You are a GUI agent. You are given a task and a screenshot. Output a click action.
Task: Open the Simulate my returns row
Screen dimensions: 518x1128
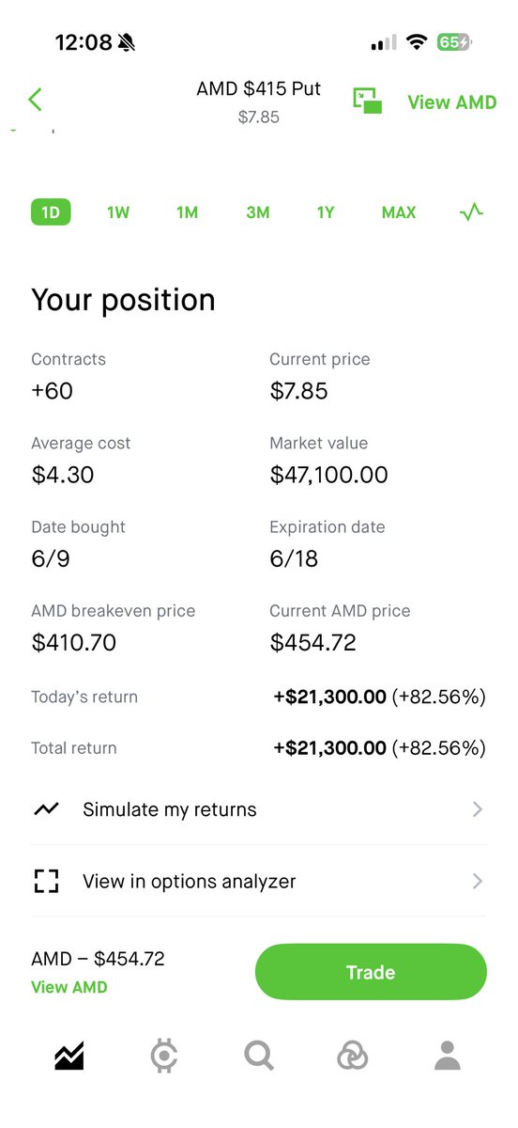tap(259, 809)
